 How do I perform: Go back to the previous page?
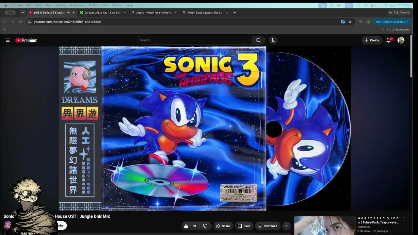tap(5, 22)
